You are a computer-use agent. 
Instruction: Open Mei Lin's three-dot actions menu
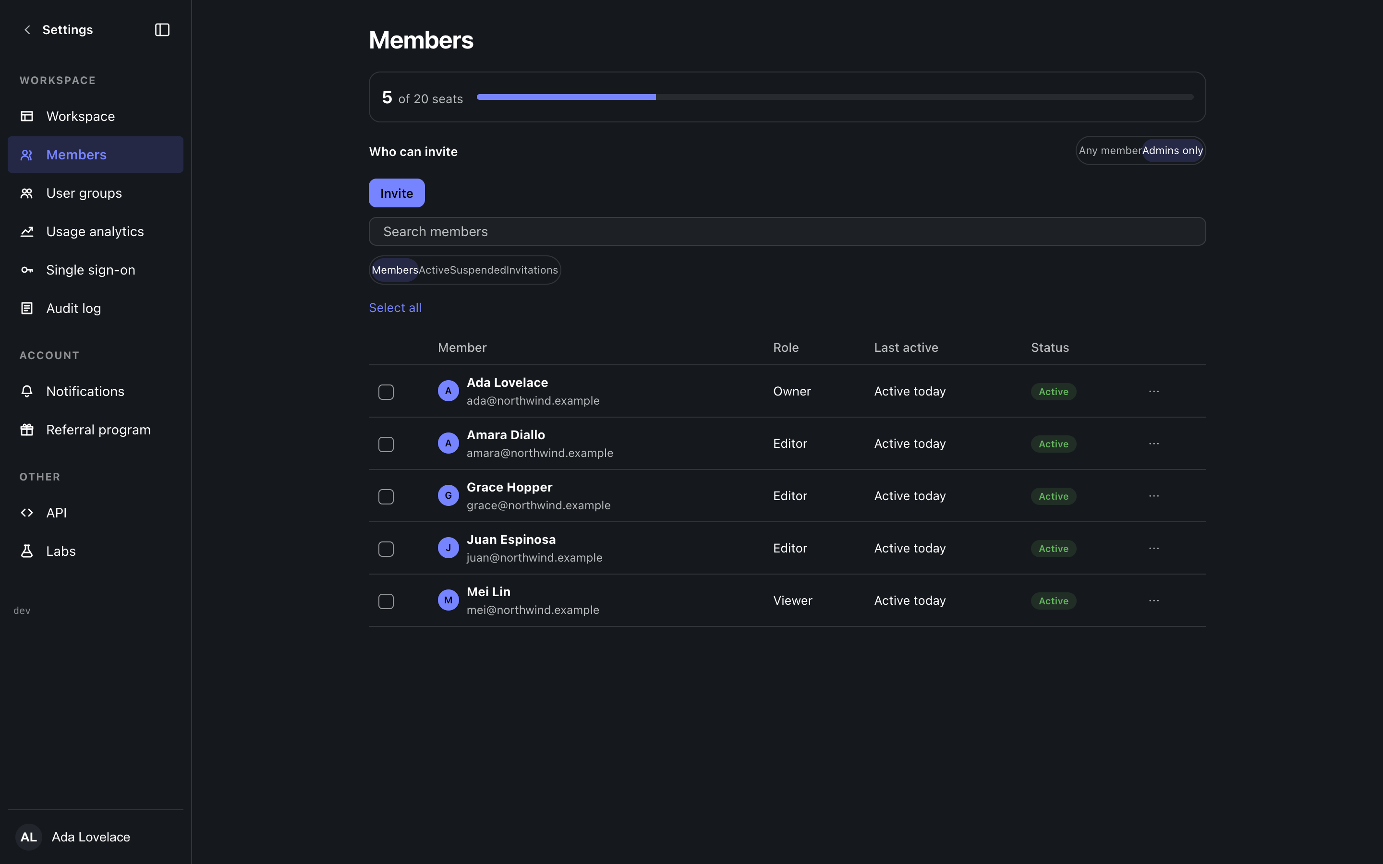pyautogui.click(x=1154, y=600)
